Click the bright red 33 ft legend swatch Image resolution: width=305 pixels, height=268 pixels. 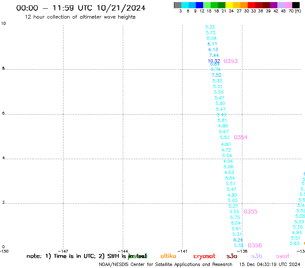click(x=251, y=5)
